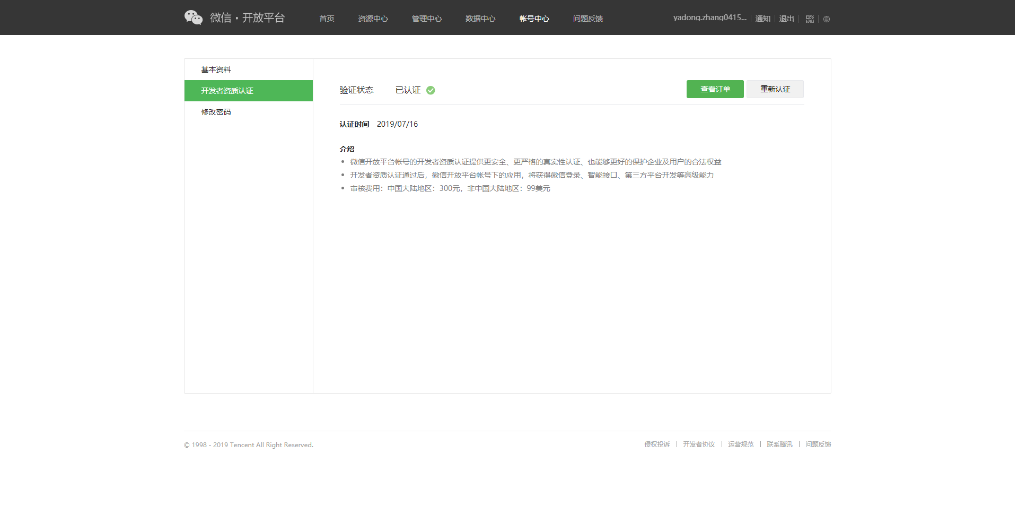Click the WeChat logo icon

(194, 18)
